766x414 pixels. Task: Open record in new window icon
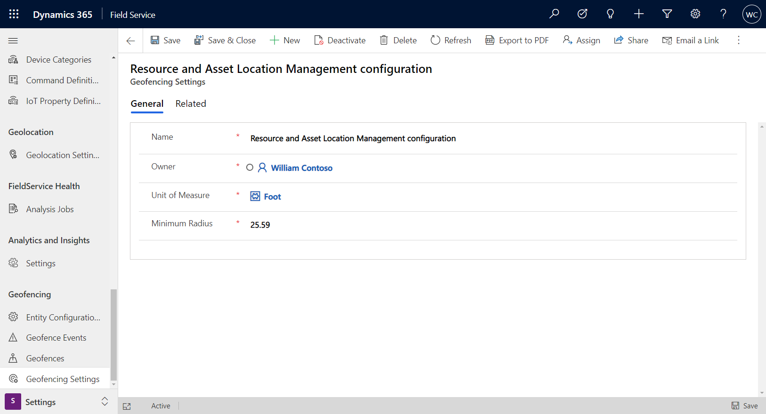click(127, 406)
